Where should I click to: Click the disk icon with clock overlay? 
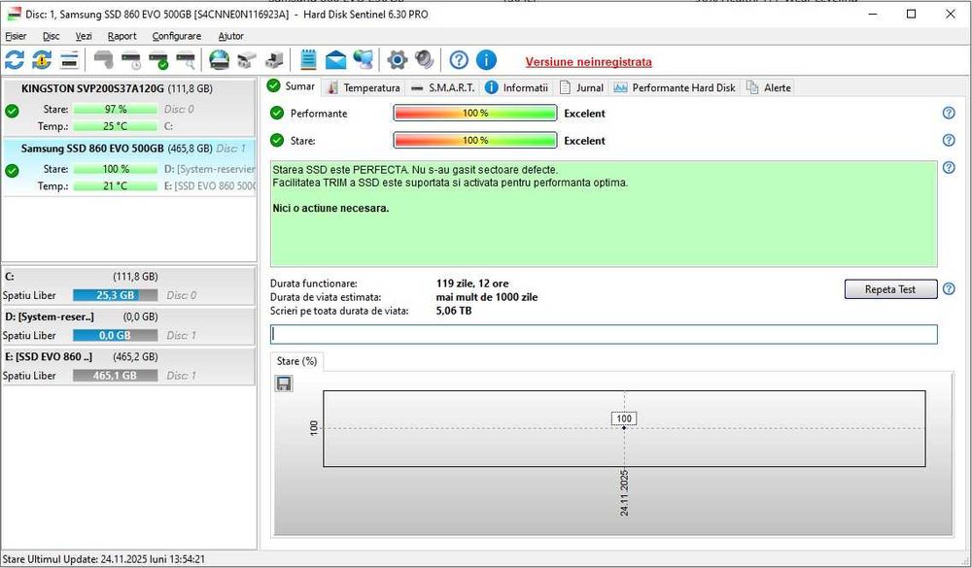pyautogui.click(x=131, y=60)
